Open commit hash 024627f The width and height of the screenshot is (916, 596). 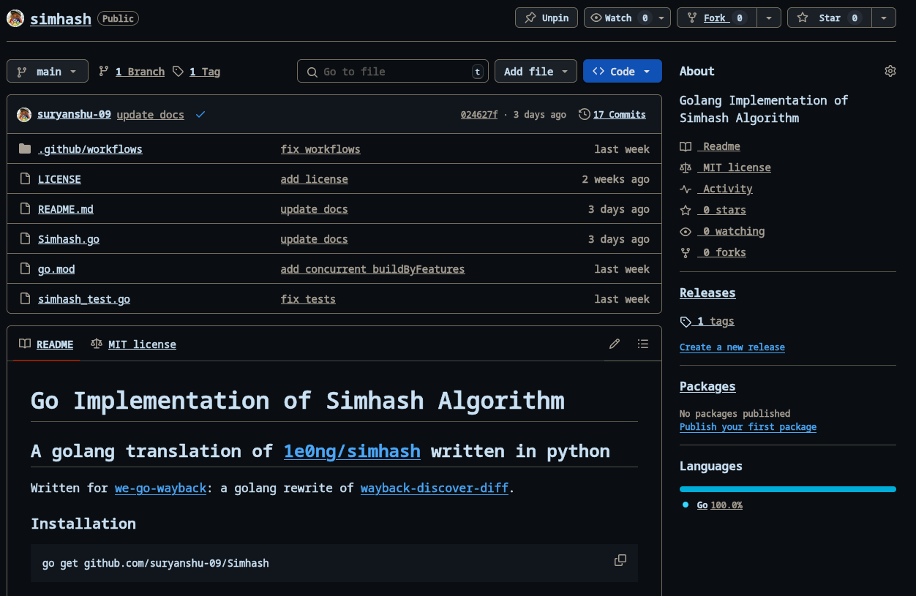(x=478, y=115)
